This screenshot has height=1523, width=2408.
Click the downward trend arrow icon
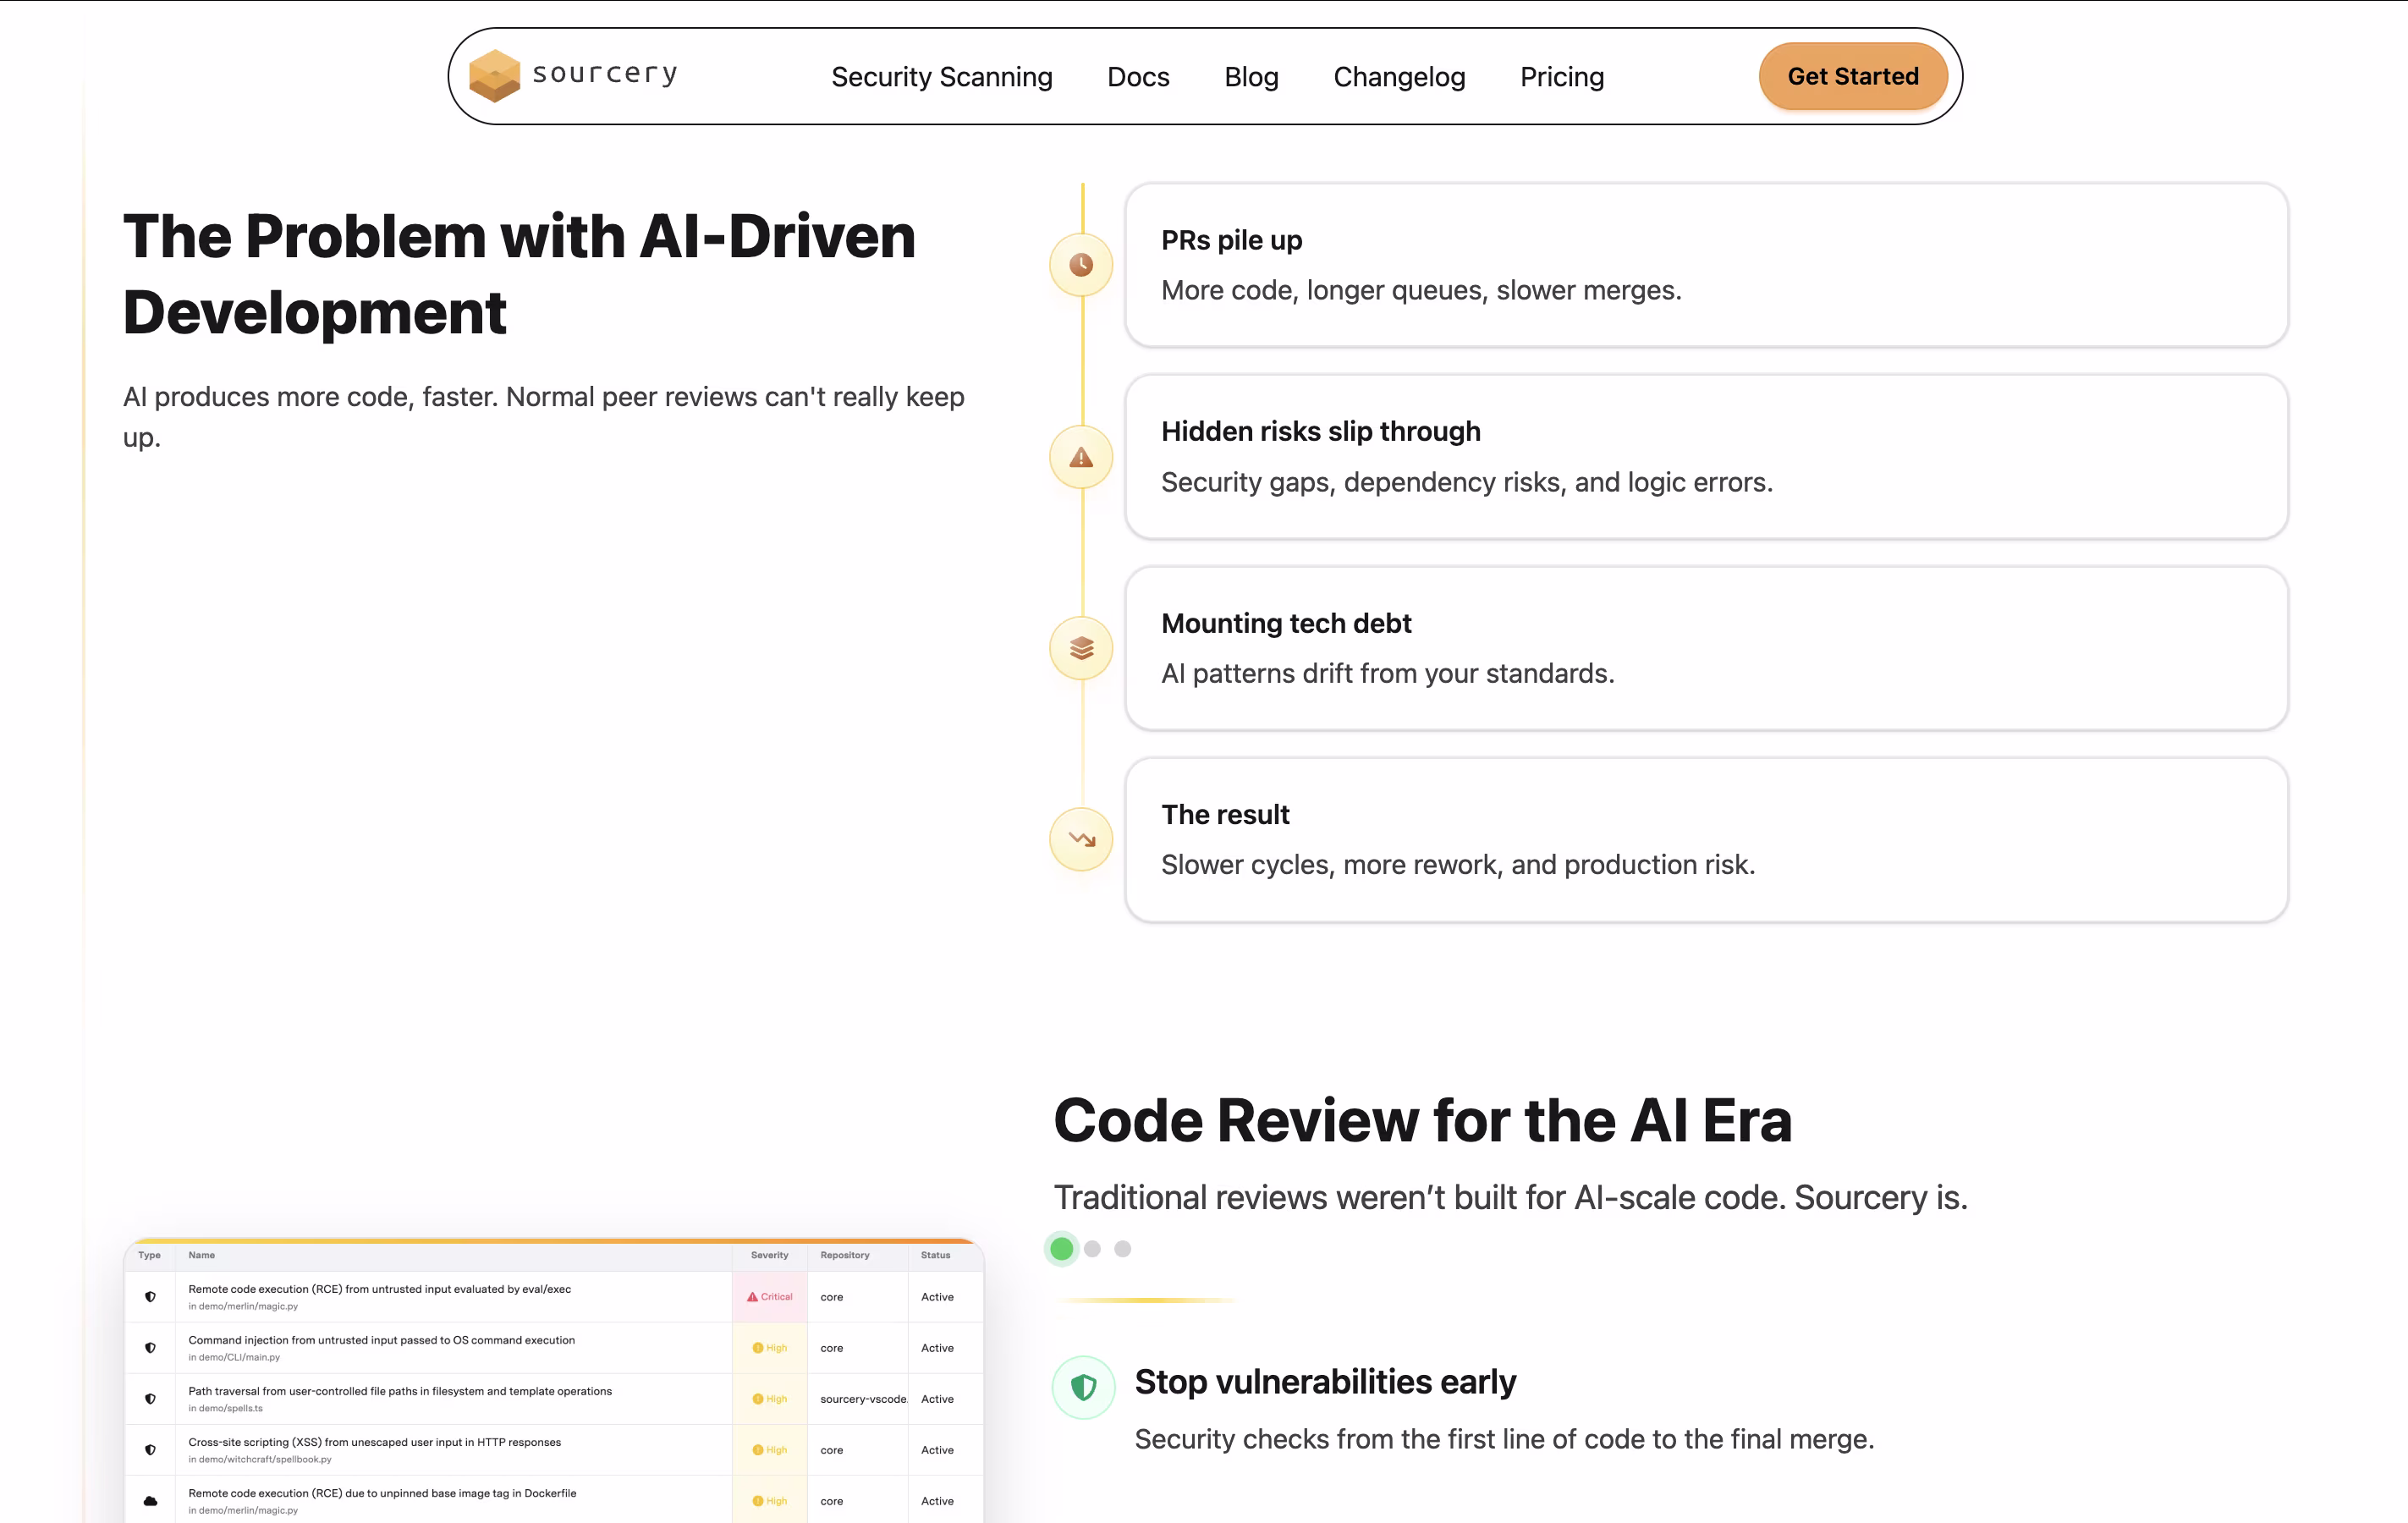[x=1081, y=839]
